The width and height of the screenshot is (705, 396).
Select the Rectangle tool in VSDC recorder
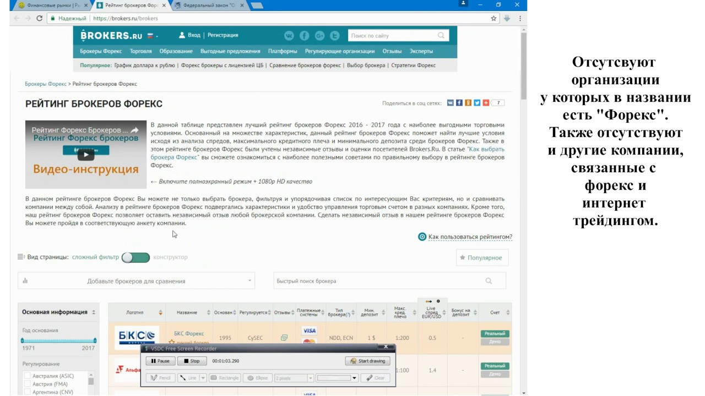coord(225,378)
